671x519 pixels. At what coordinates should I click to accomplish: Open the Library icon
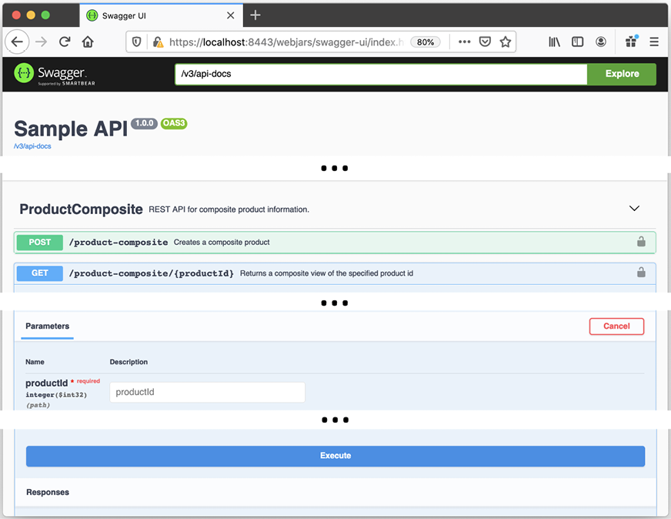(x=554, y=42)
